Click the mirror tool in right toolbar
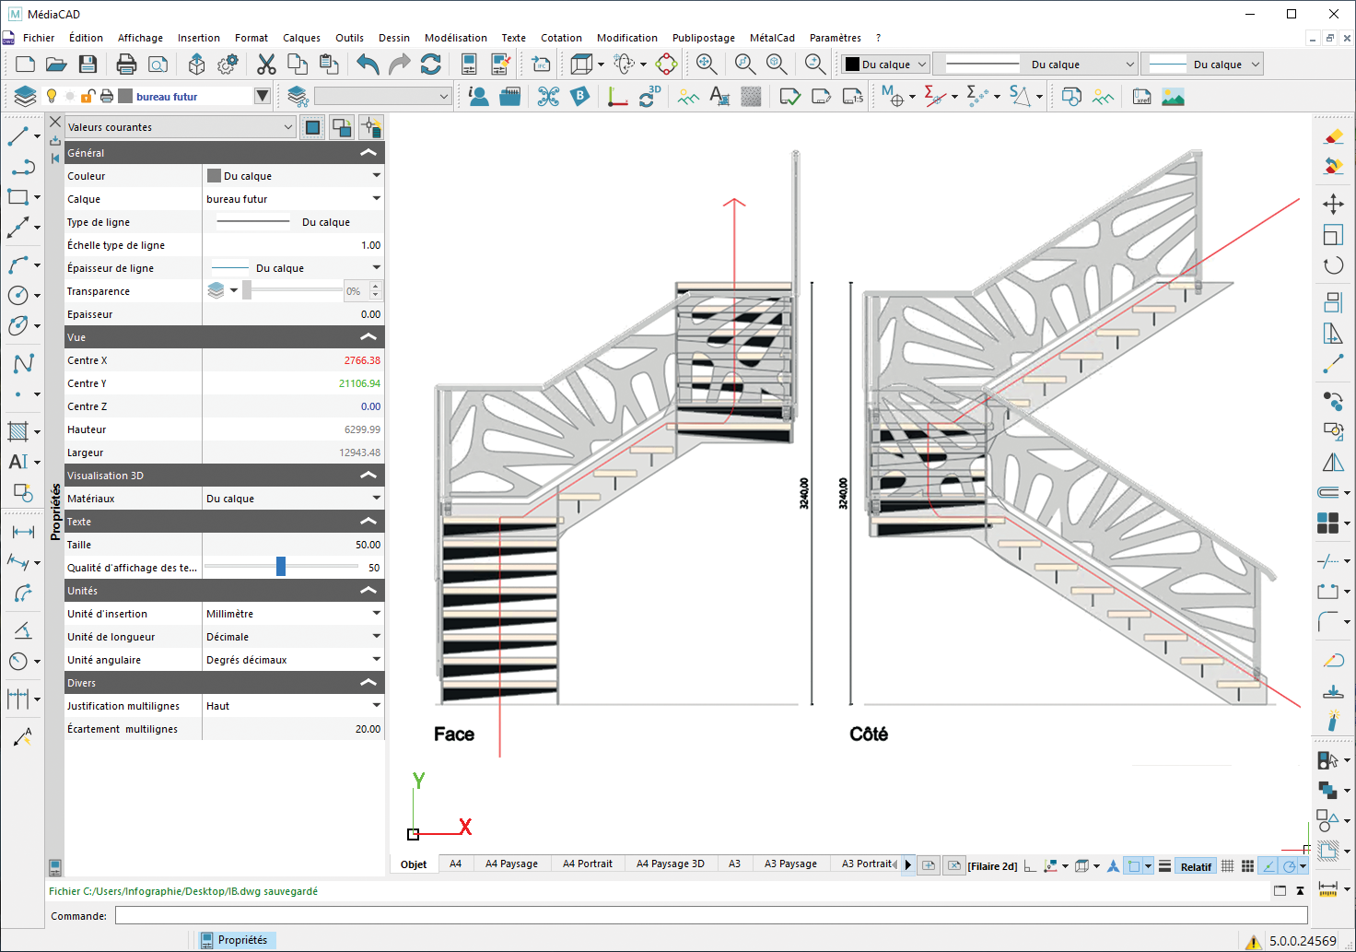1356x952 pixels. pyautogui.click(x=1332, y=462)
